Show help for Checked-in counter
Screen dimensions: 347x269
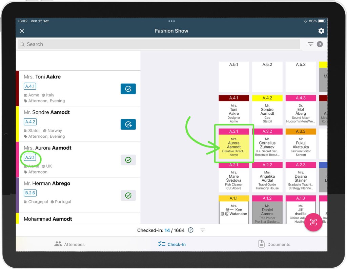click(x=190, y=230)
